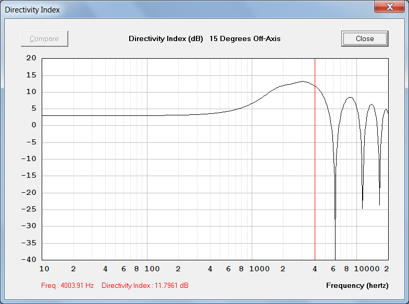Image resolution: width=409 pixels, height=304 pixels.
Task: Click the deepest curve null near 6 kHz
Action: (335, 257)
